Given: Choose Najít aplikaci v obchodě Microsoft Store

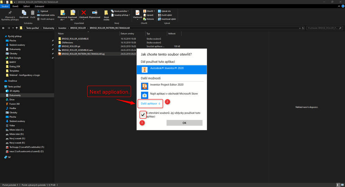Looking at the screenshot, I should click(x=172, y=95).
